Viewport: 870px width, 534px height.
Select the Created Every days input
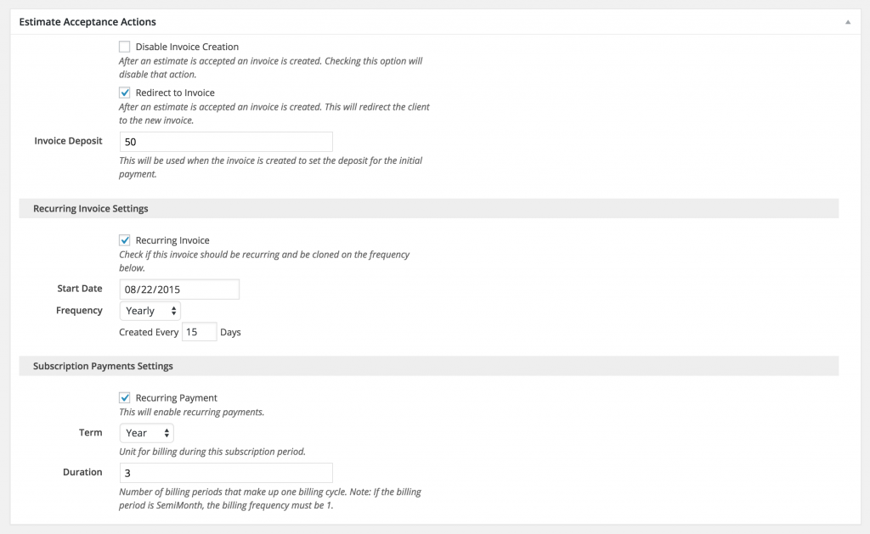click(199, 332)
